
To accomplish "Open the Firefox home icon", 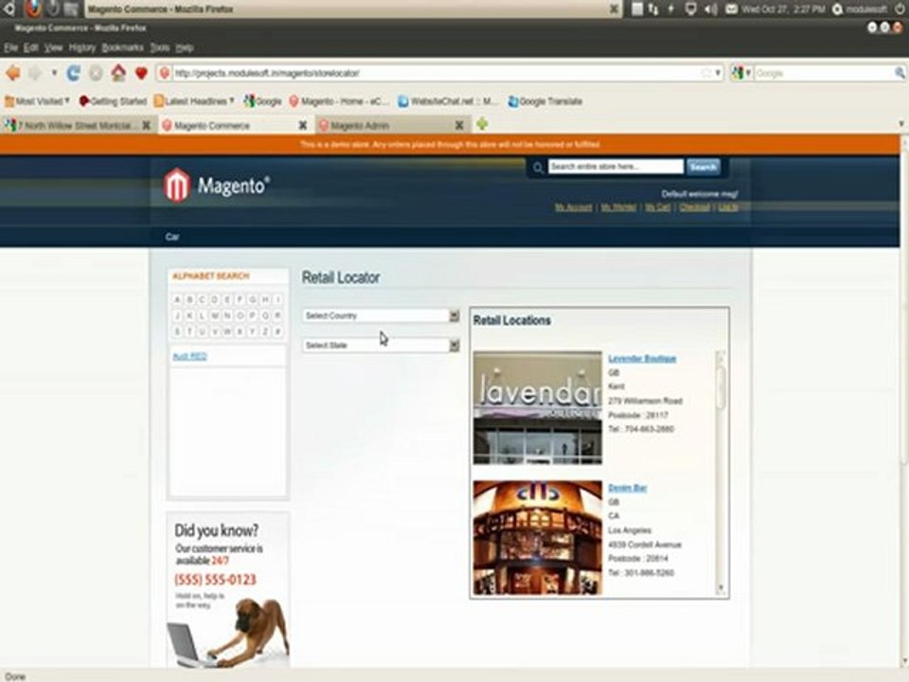I will 118,73.
